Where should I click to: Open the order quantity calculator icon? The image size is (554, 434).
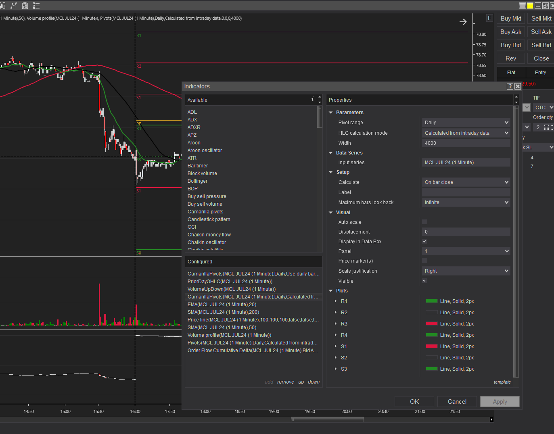point(546,127)
